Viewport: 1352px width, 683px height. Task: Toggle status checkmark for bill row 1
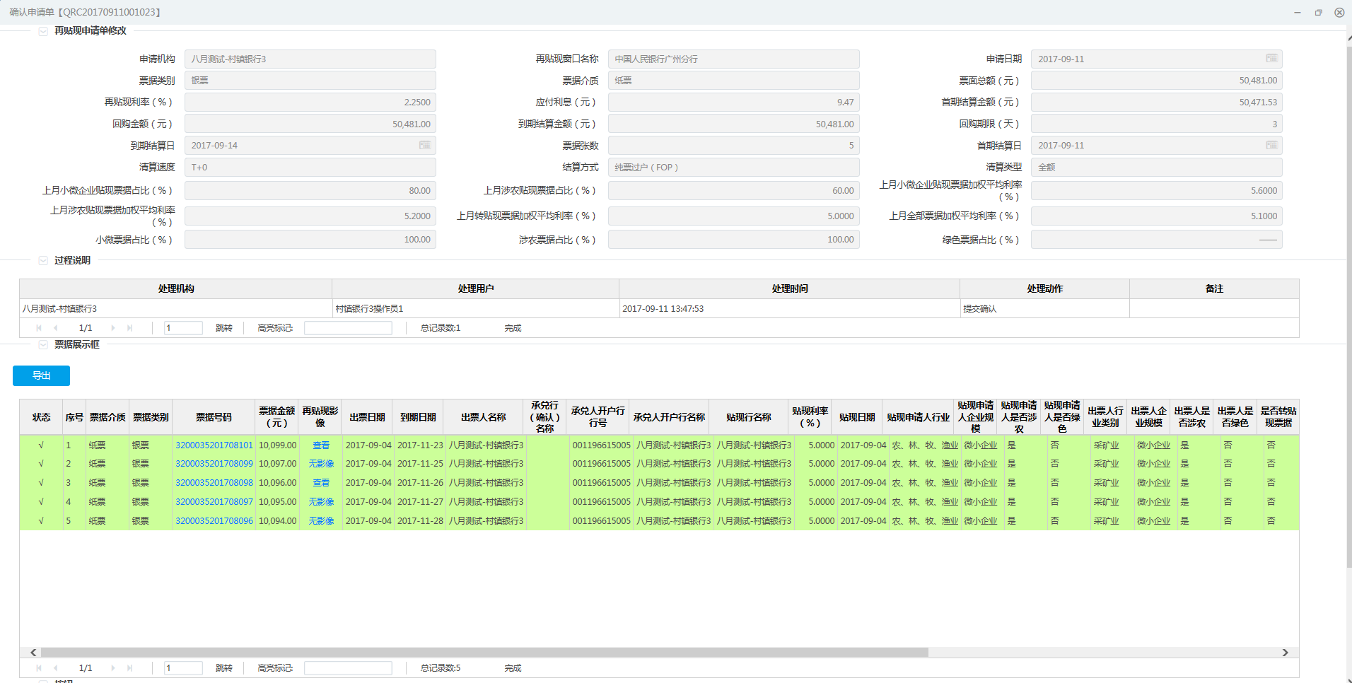point(41,445)
